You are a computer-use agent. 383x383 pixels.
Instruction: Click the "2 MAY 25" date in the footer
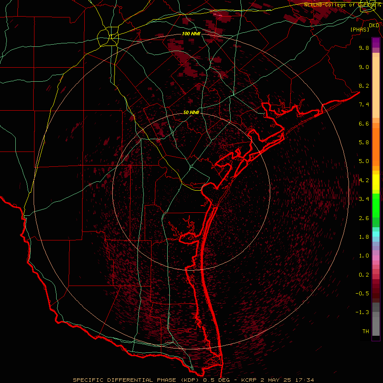coord(275,380)
